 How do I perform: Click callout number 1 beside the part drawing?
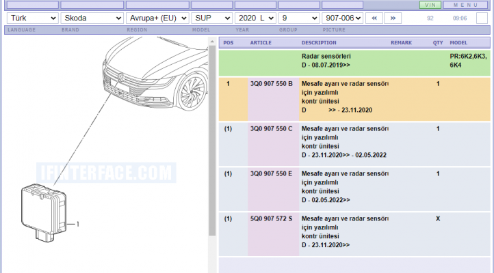[x=77, y=225]
